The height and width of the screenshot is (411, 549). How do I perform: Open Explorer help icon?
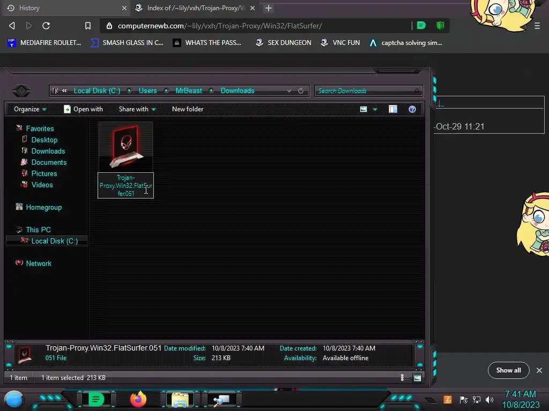pos(412,109)
